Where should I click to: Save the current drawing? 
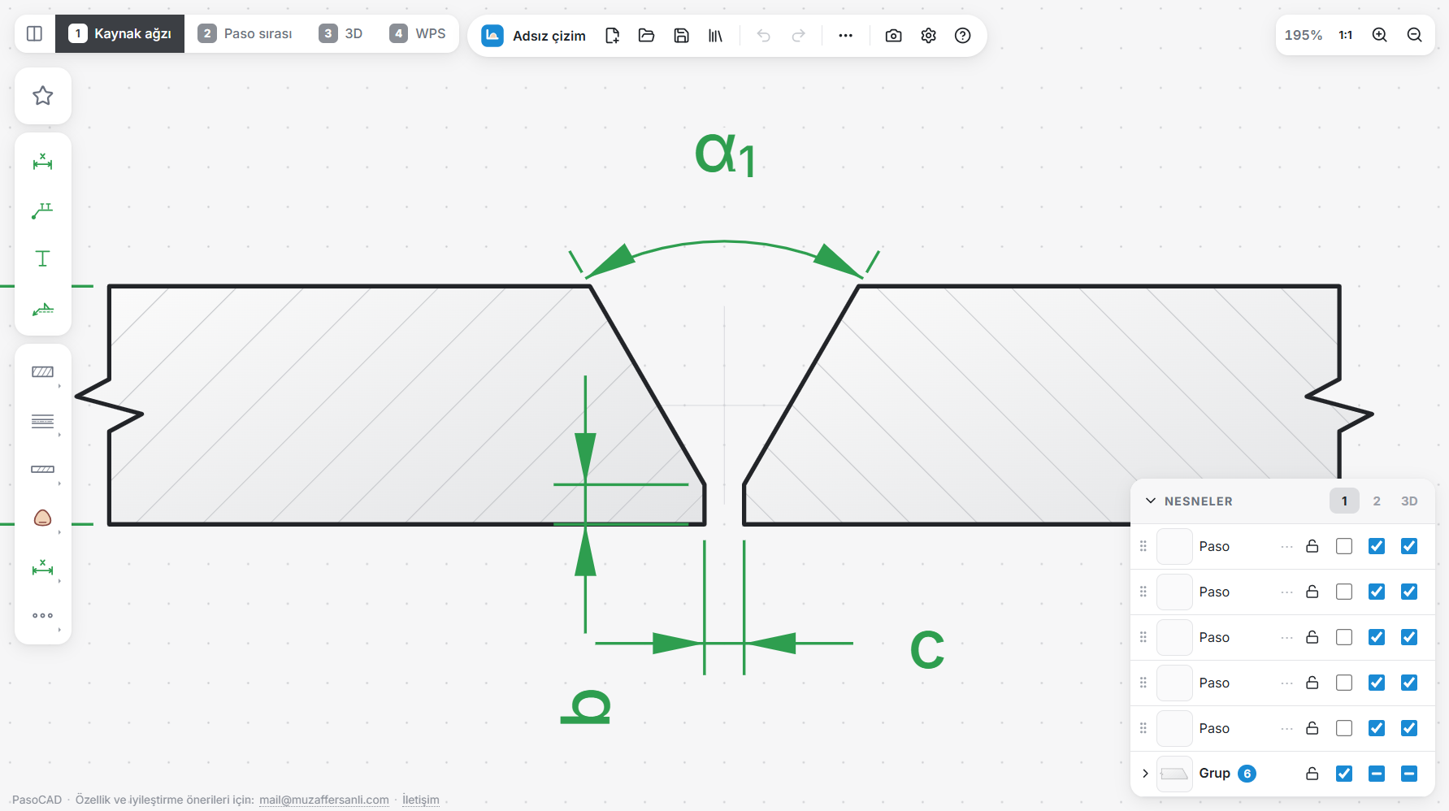pos(682,36)
